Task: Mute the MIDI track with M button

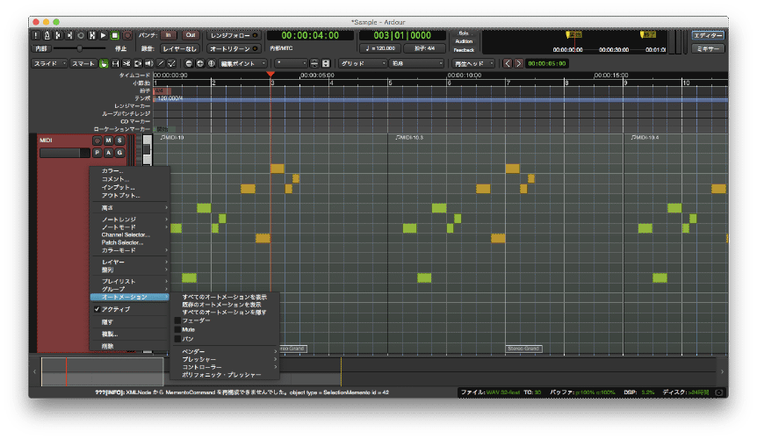Action: (x=108, y=140)
